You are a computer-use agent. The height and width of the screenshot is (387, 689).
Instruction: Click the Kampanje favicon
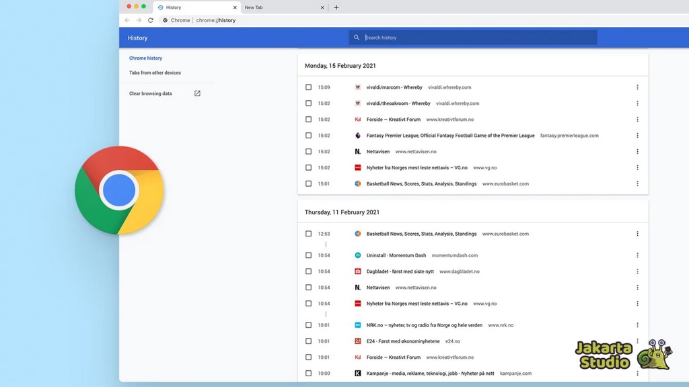click(x=358, y=374)
